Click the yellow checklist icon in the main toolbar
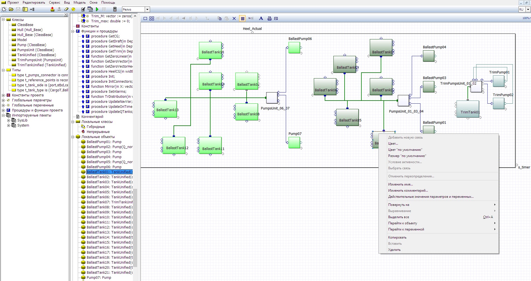The width and height of the screenshot is (531, 281). click(25, 9)
